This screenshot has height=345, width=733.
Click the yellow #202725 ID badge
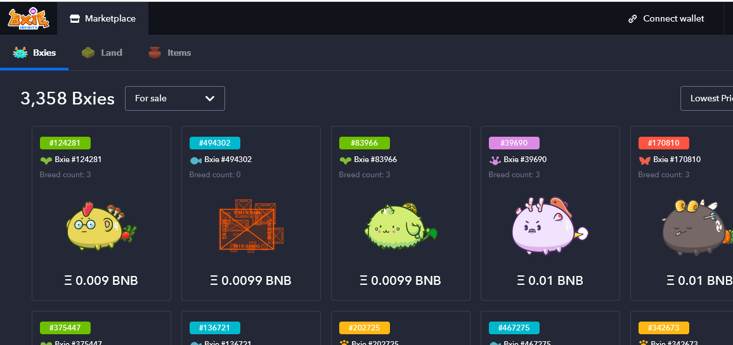tap(364, 328)
